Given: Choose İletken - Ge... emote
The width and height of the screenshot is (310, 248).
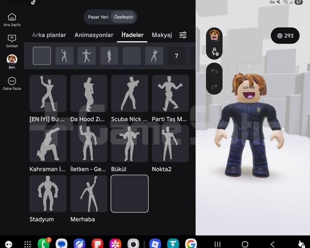Looking at the screenshot, I should pyautogui.click(x=89, y=143).
